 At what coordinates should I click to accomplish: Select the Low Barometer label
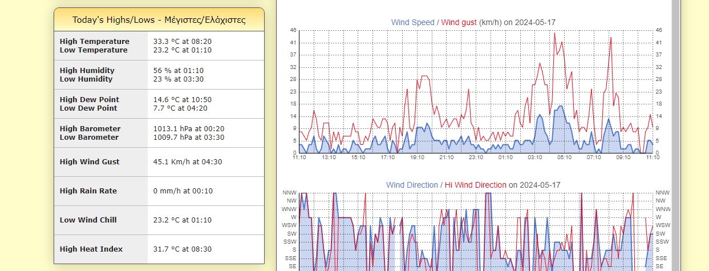90,137
